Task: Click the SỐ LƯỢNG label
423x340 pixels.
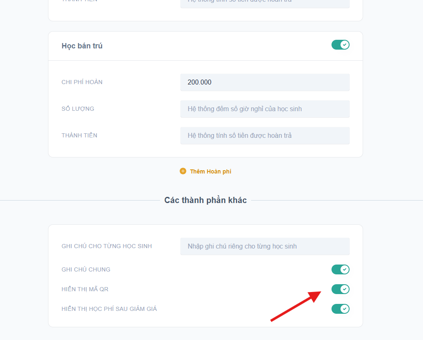Action: tap(78, 109)
